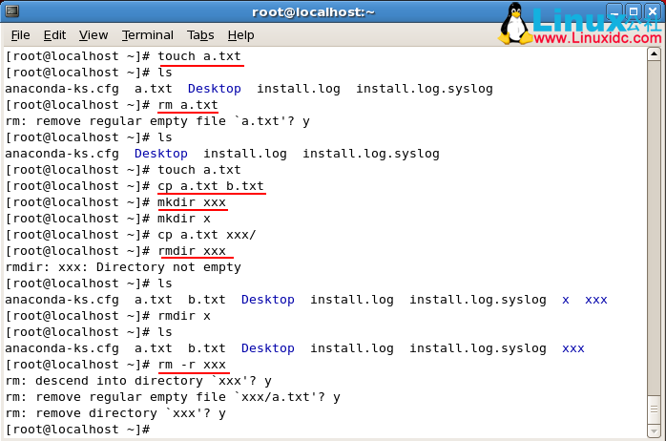
Task: Maximize the terminal window
Action: tap(634, 11)
